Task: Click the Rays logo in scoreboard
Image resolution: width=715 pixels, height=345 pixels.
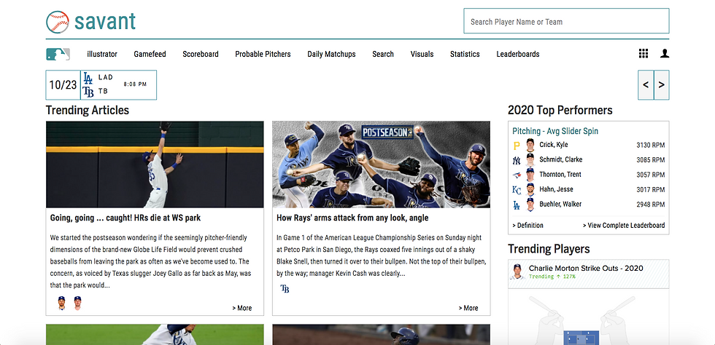Action: tap(88, 92)
